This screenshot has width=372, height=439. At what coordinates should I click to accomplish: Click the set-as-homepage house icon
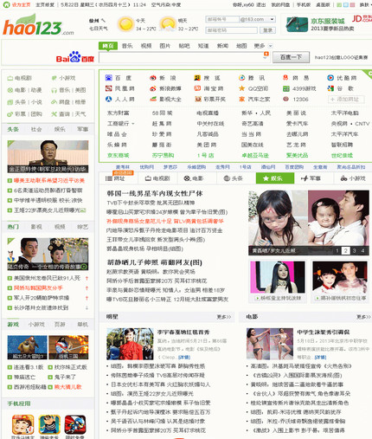point(6,4)
